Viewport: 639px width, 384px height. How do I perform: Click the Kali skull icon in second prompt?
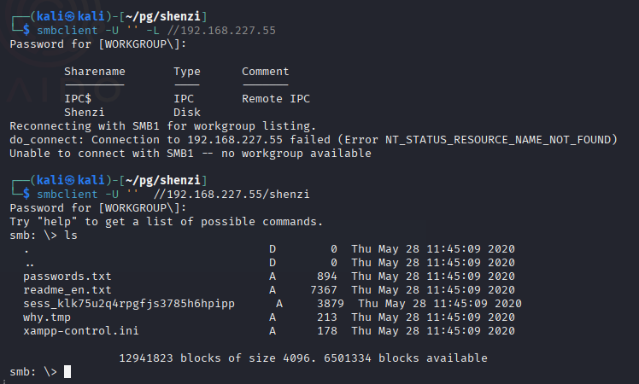pos(70,180)
